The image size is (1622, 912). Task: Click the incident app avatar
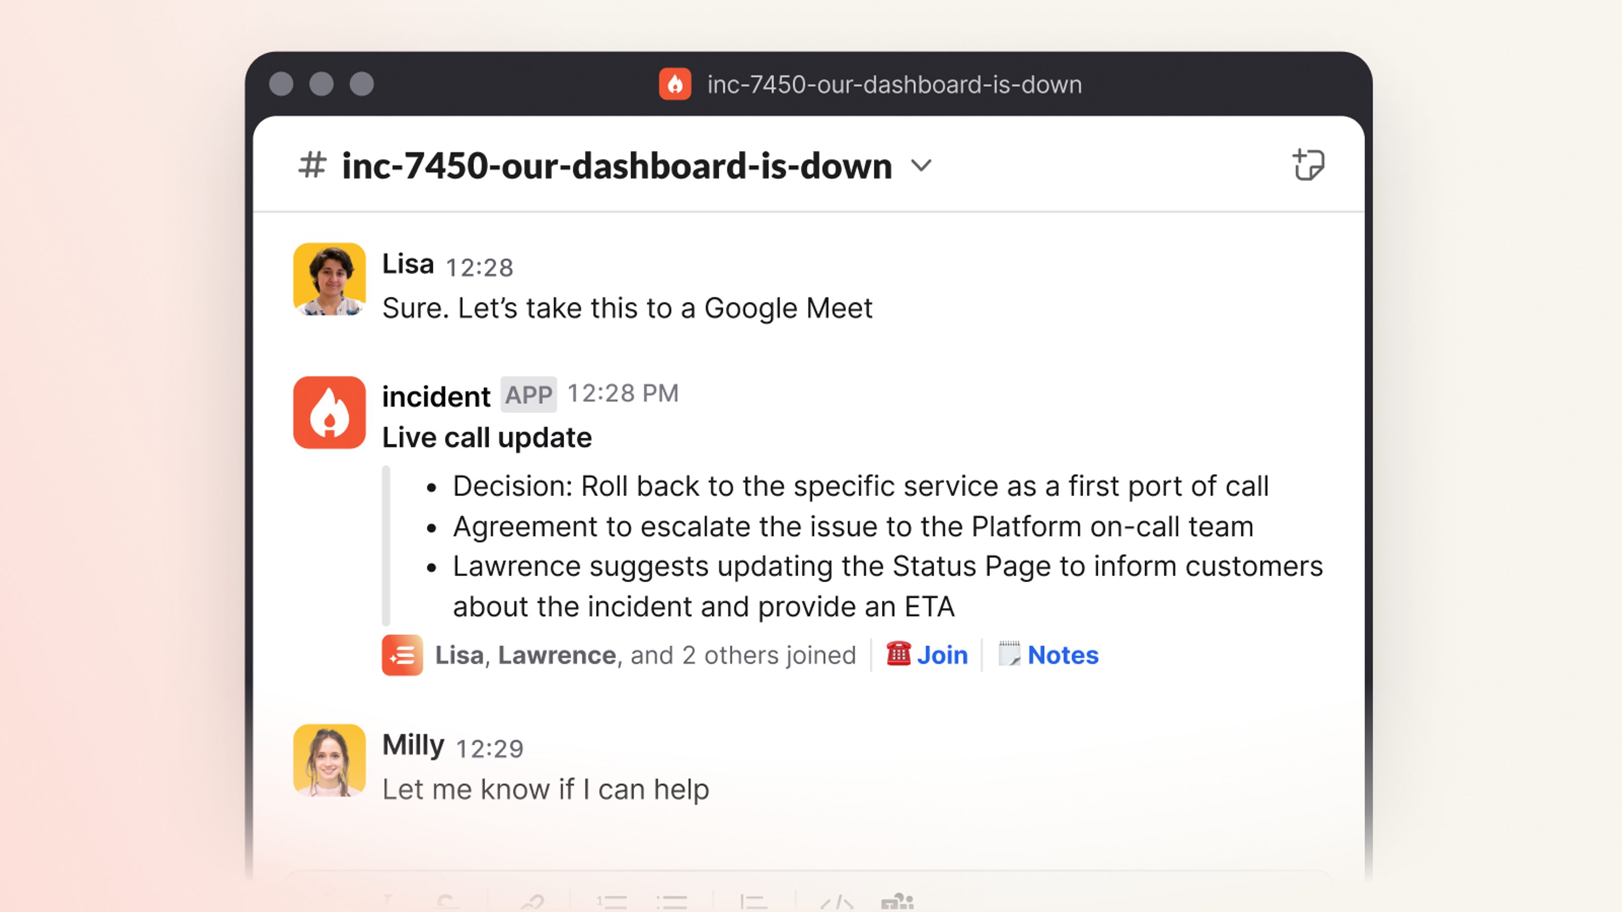(x=329, y=412)
